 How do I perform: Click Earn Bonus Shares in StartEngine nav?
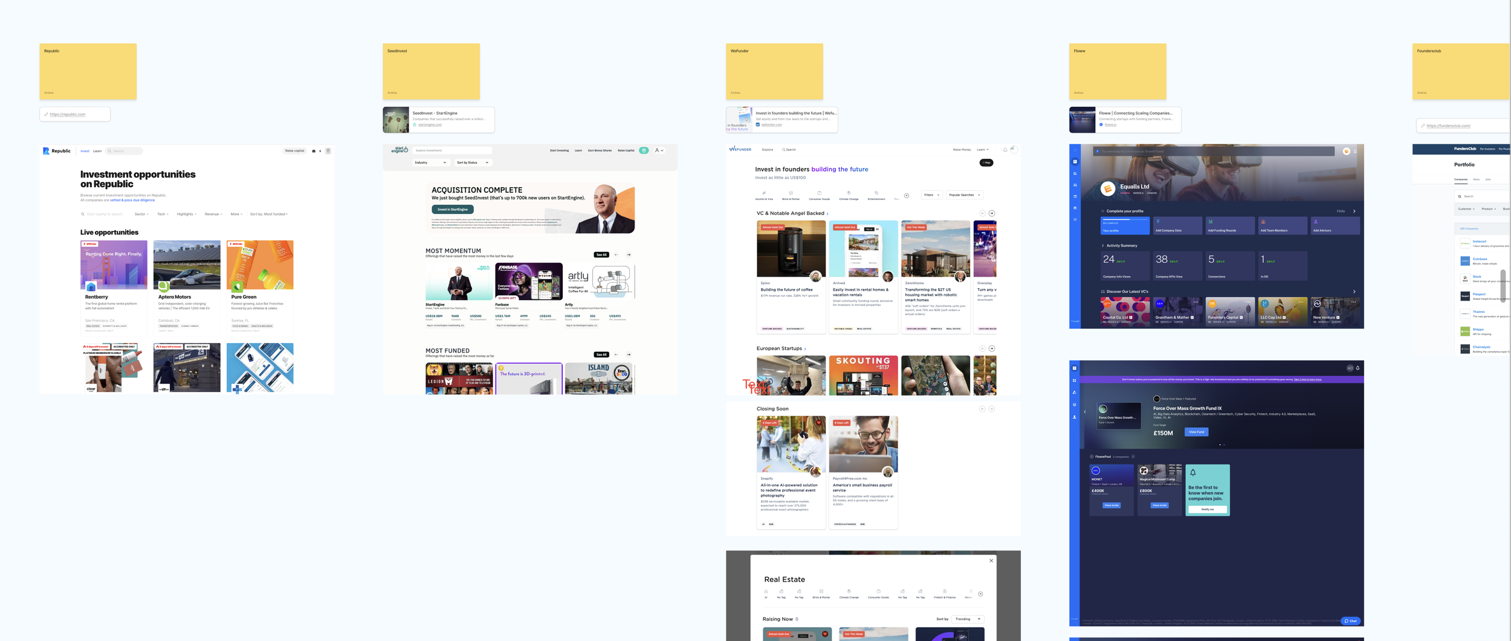pos(600,150)
